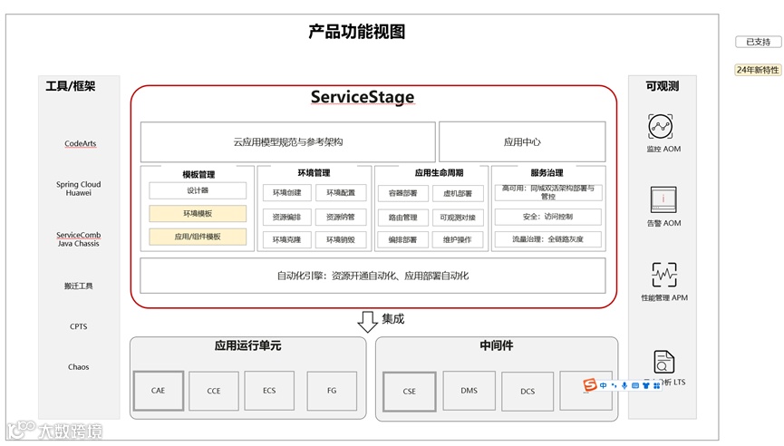The width and height of the screenshot is (784, 446).
Task: Click the 安全：访问控制 box
Action: coord(548,217)
